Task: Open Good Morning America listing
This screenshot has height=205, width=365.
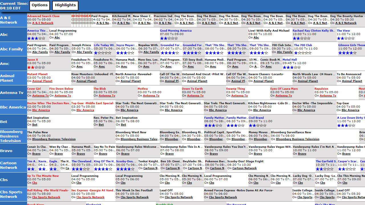Action: 176,31
